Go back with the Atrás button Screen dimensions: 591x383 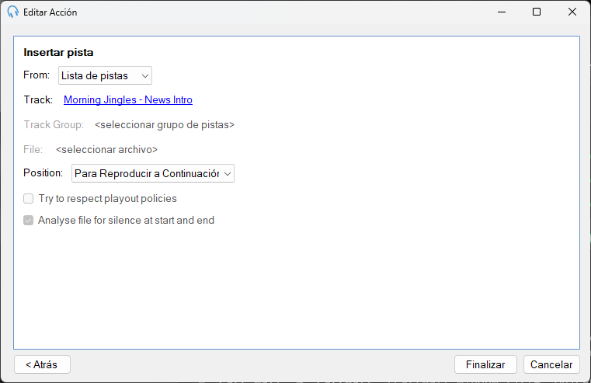click(42, 364)
